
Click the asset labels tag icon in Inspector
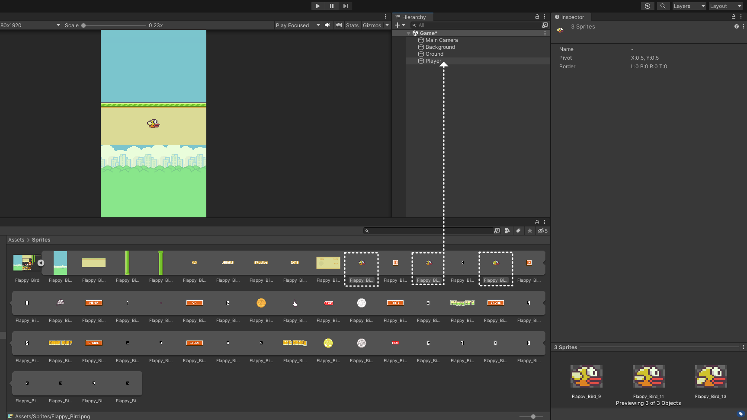pyautogui.click(x=741, y=414)
